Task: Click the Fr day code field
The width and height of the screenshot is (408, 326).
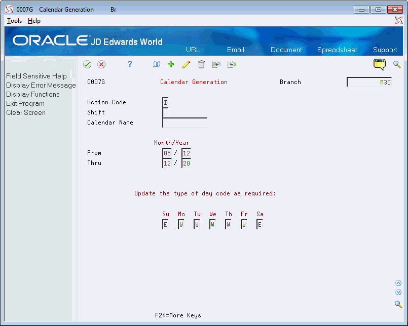Action: 244,224
